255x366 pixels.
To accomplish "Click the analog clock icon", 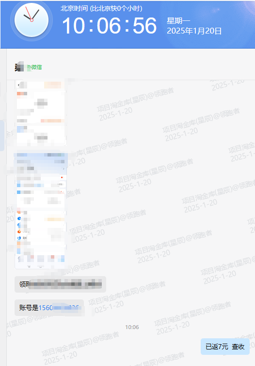I will (x=32, y=20).
